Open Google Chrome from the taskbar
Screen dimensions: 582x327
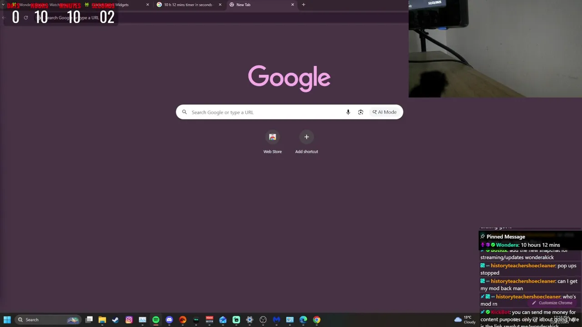[316, 320]
